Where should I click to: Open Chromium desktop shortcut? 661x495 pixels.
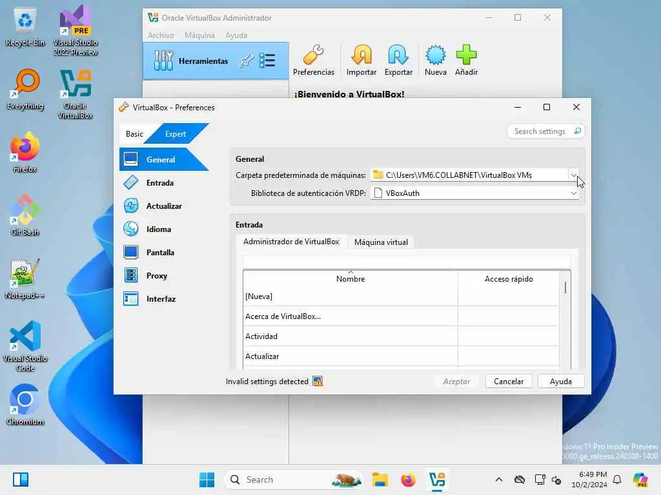25,405
